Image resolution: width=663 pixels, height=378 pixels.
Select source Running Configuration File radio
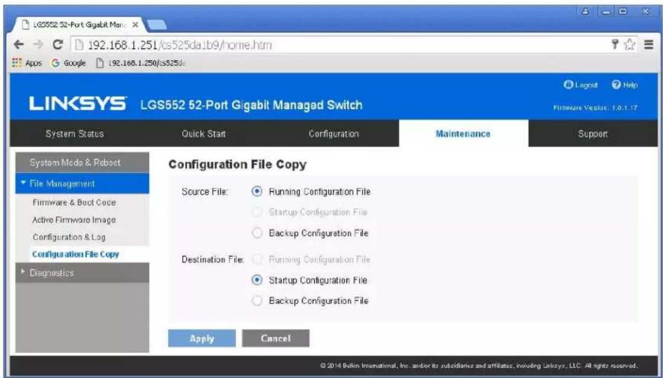(257, 191)
